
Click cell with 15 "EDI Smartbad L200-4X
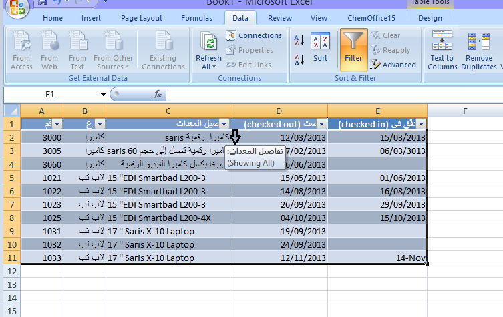pos(168,218)
